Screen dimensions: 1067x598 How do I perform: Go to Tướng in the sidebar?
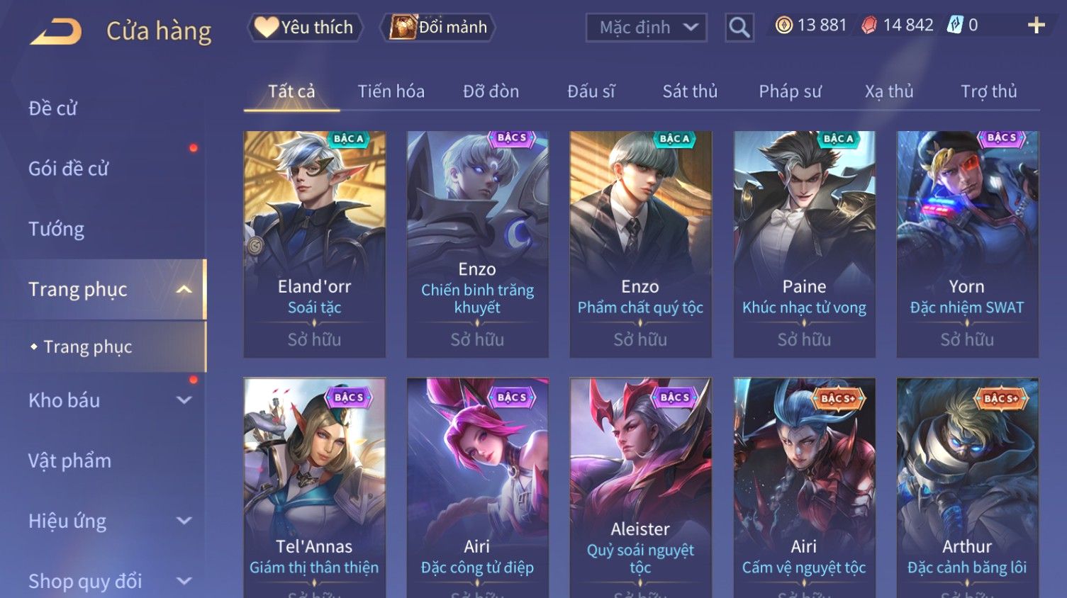[x=57, y=229]
